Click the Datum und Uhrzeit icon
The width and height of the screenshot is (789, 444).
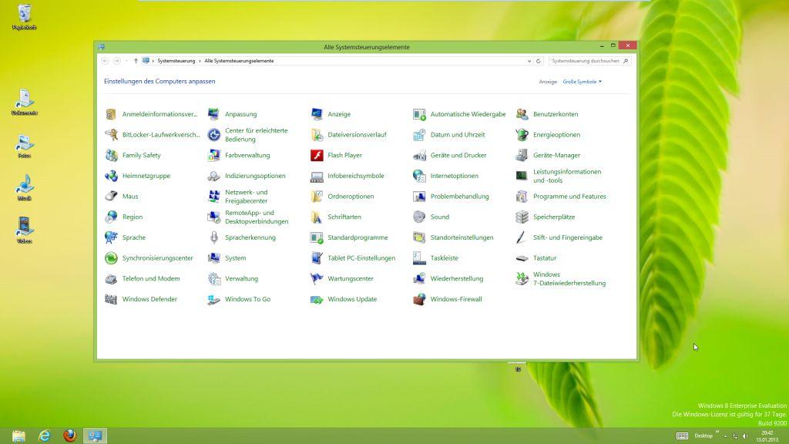pyautogui.click(x=419, y=135)
